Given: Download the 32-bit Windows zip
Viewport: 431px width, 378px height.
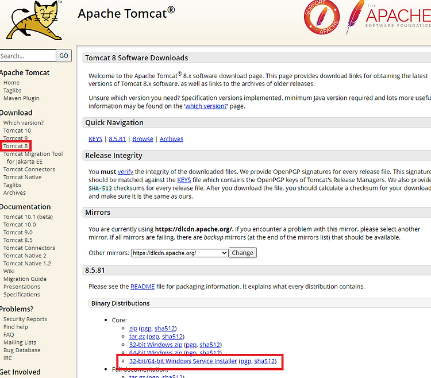Looking at the screenshot, I should click(156, 345).
